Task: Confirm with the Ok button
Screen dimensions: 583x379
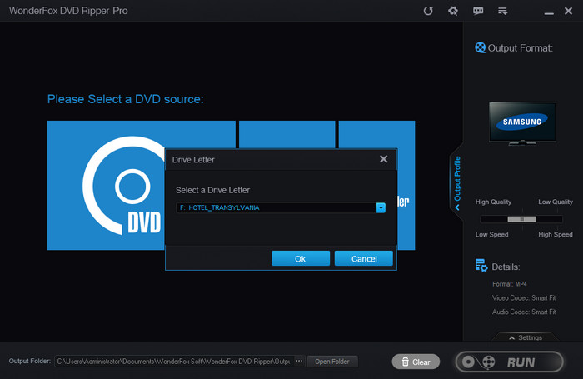Action: [x=301, y=258]
